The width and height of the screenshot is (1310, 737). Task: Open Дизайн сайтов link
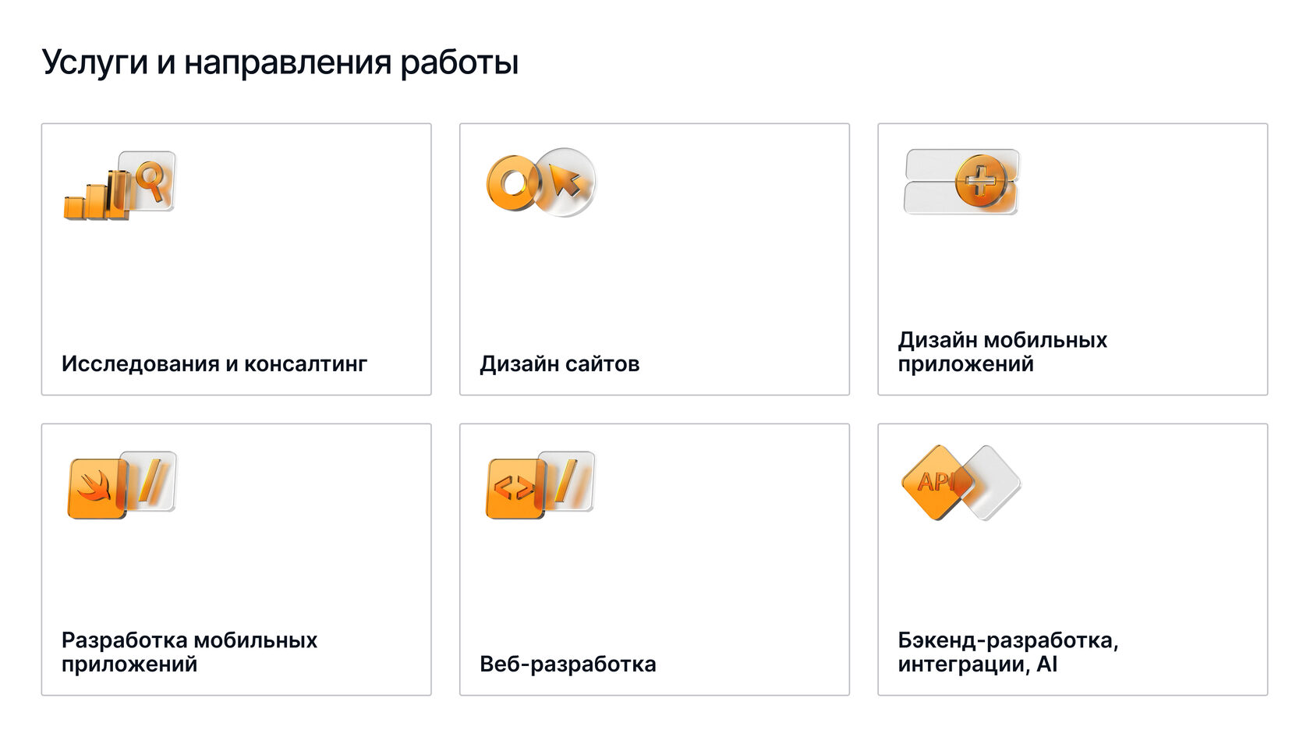point(560,364)
